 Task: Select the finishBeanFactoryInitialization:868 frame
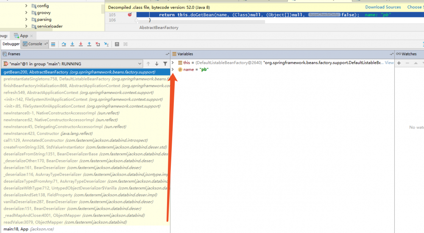[86, 86]
